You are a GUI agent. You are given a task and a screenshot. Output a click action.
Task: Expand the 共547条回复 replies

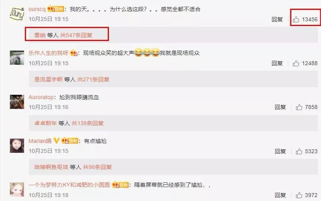click(x=76, y=35)
